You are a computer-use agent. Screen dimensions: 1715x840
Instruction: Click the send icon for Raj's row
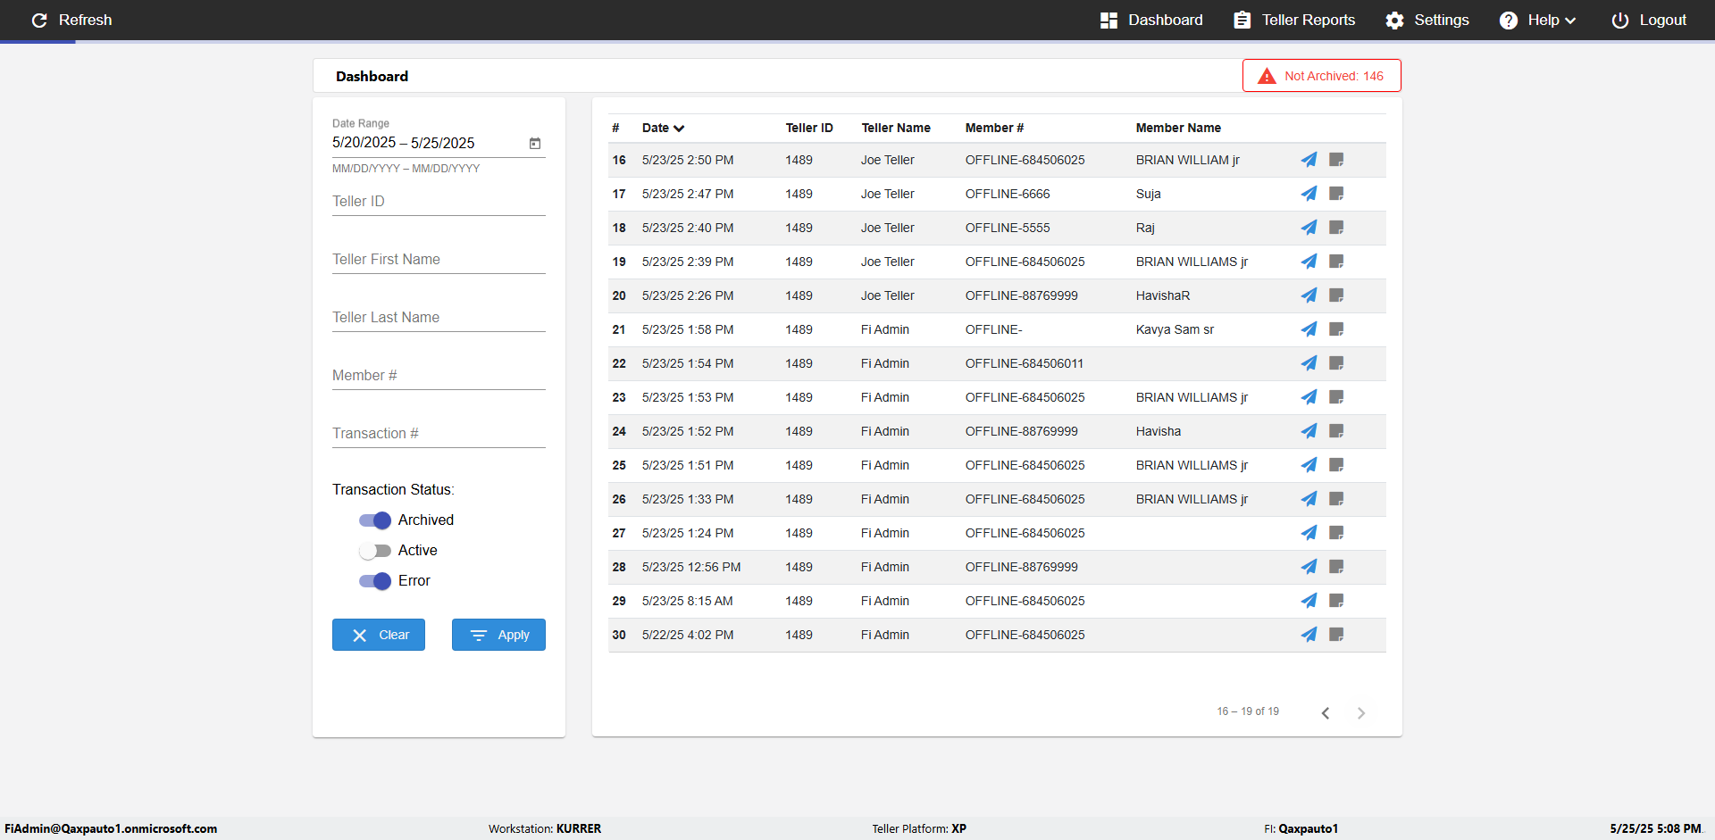pos(1309,228)
